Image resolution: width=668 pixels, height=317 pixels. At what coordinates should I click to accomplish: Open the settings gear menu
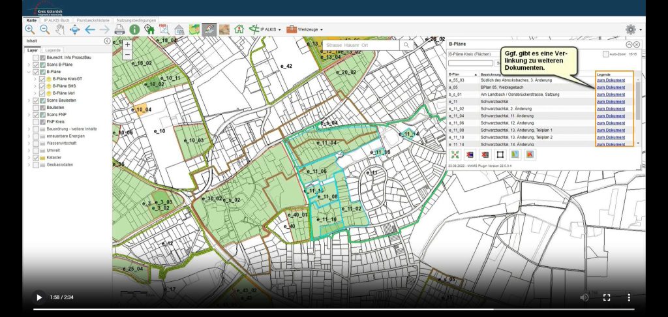click(x=631, y=29)
